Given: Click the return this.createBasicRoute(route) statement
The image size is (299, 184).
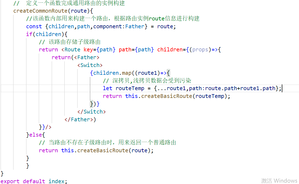Looking at the screenshot, I should point(96,150).
